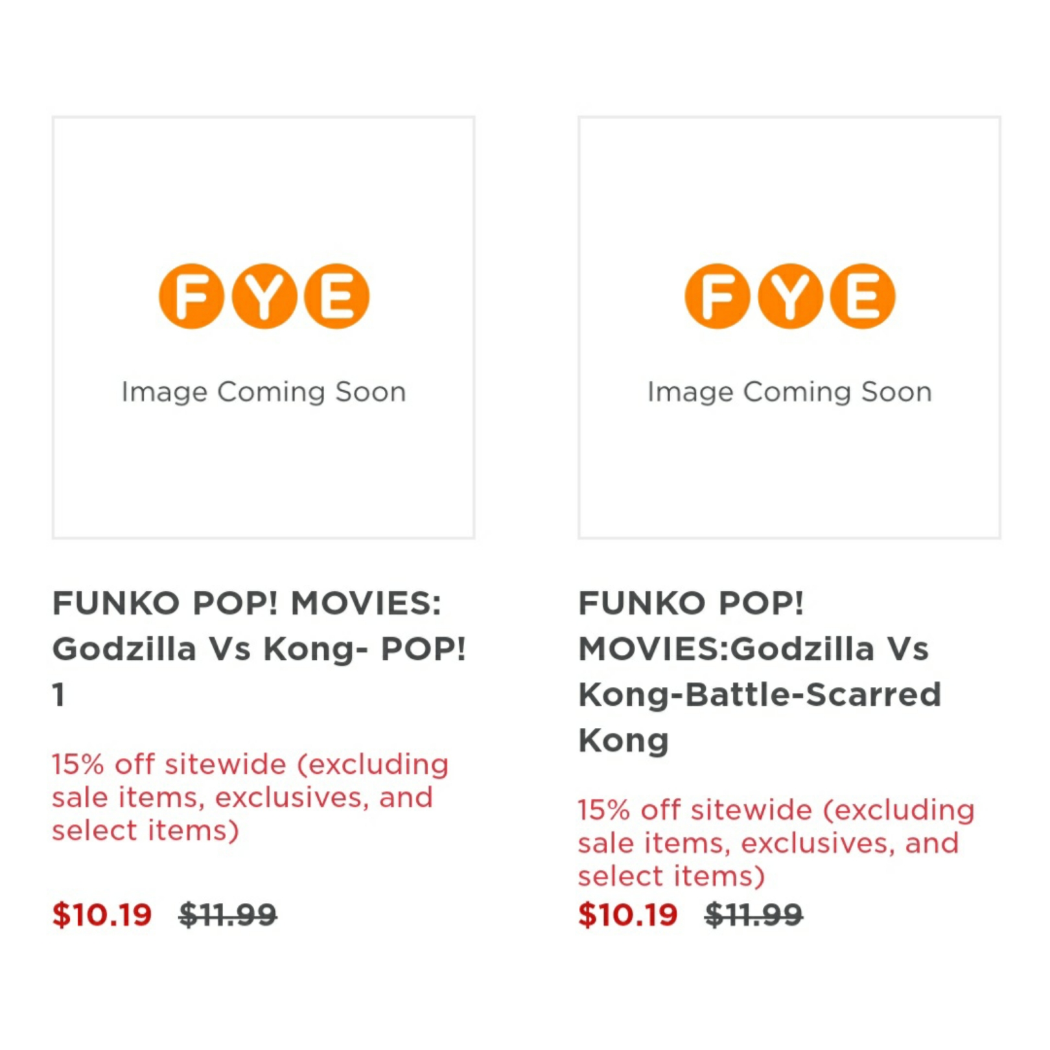Click the orange Y circle in right placeholder
Viewport: 1050px width, 1050px height.
coord(790,296)
